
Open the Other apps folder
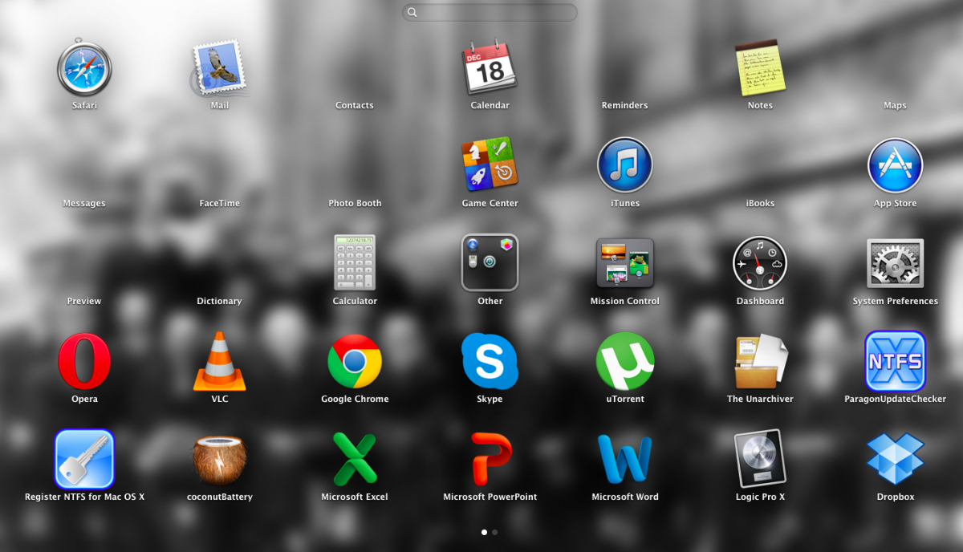pyautogui.click(x=490, y=262)
